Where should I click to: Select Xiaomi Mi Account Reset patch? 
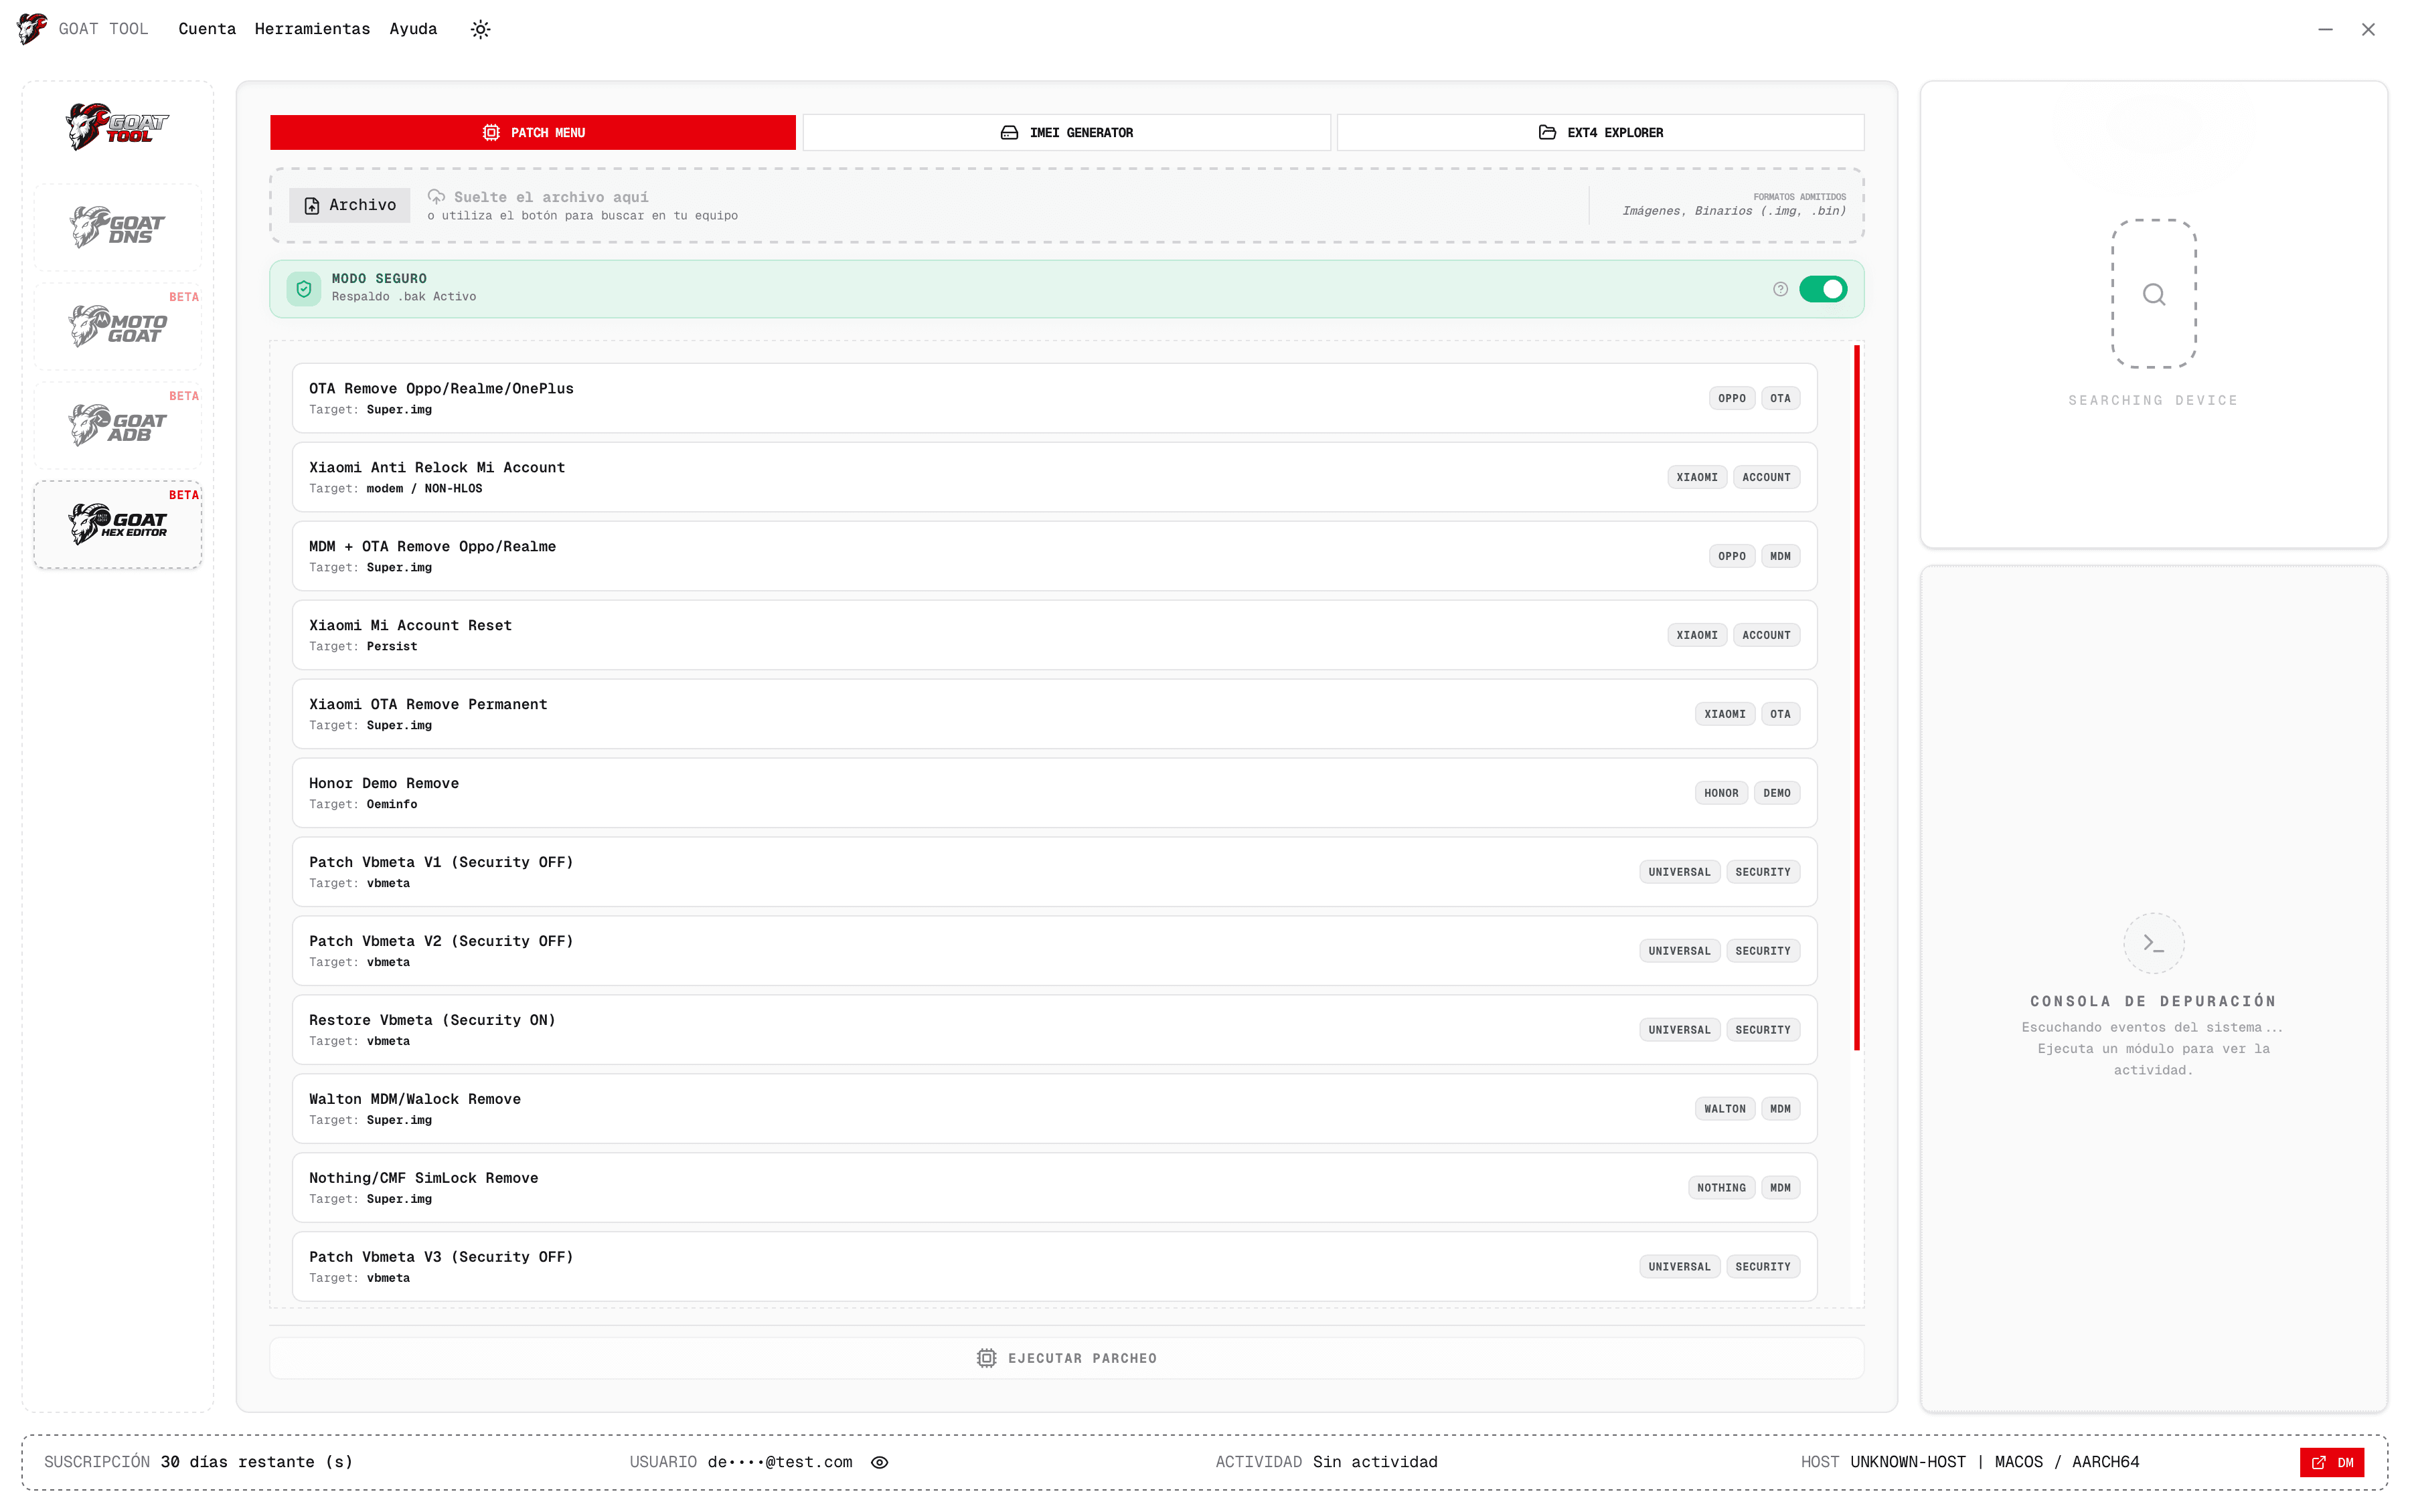click(1054, 635)
